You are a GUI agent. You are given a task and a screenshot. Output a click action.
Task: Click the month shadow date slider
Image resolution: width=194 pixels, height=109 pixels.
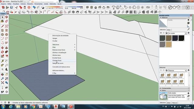[54, 7]
